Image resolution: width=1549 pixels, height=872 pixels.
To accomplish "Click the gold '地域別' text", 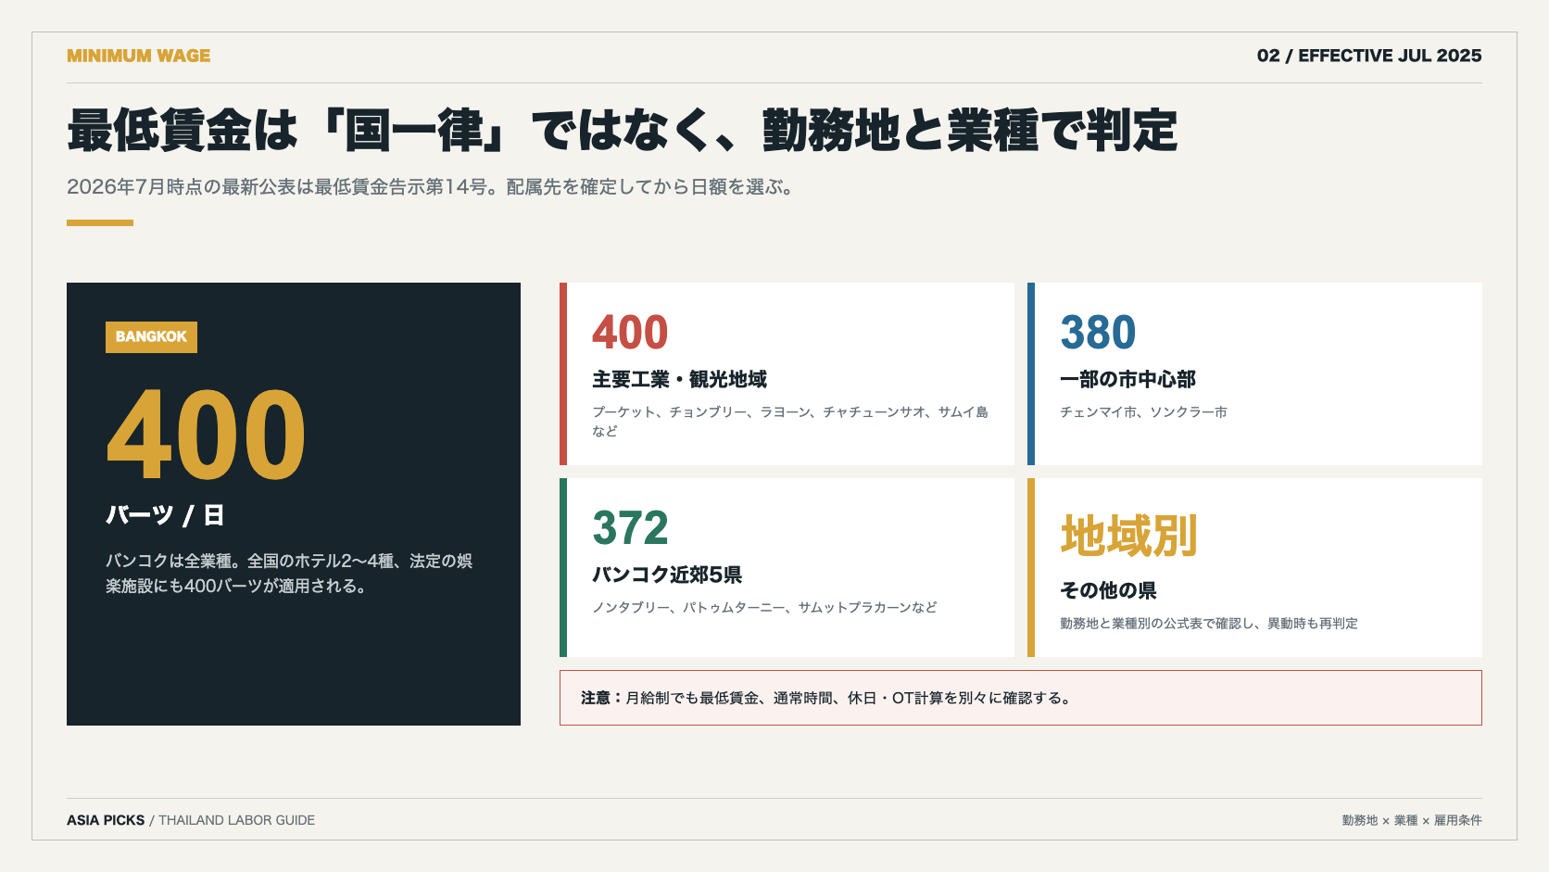I will tap(1129, 536).
